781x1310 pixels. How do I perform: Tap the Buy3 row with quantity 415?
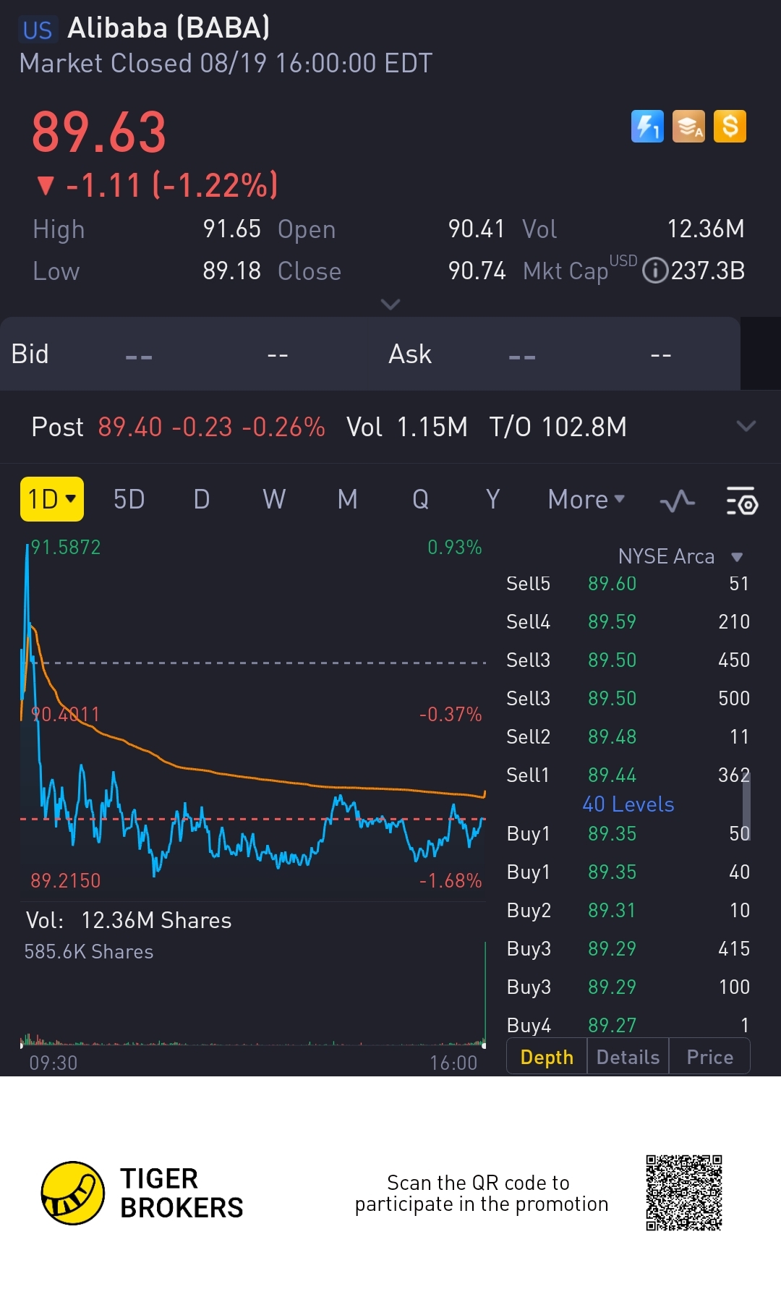click(628, 949)
